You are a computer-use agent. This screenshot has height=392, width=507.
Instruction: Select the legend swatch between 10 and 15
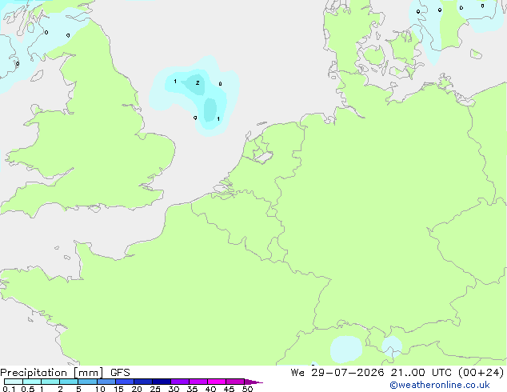coord(106,382)
